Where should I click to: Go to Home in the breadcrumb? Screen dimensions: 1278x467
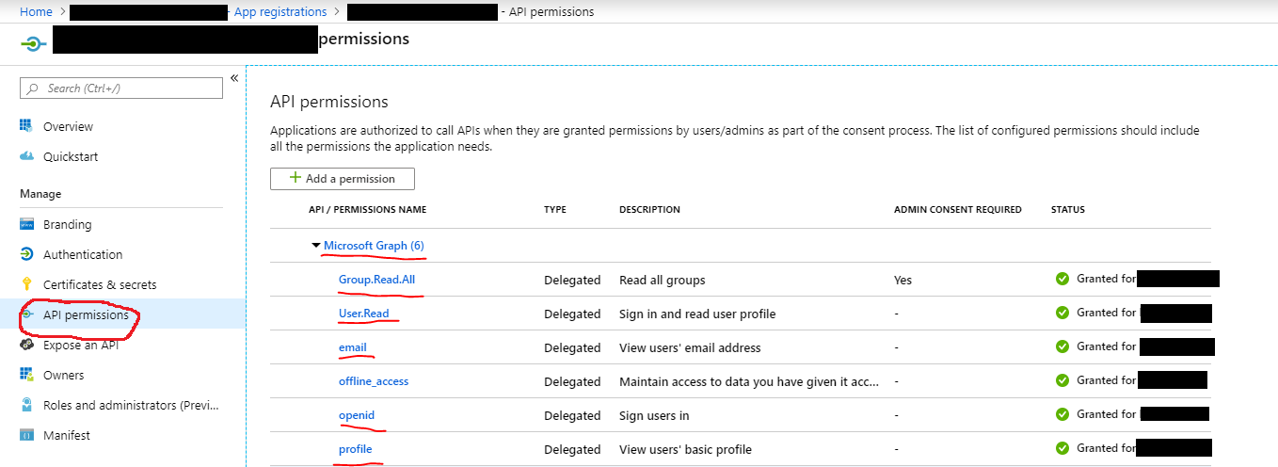point(36,11)
